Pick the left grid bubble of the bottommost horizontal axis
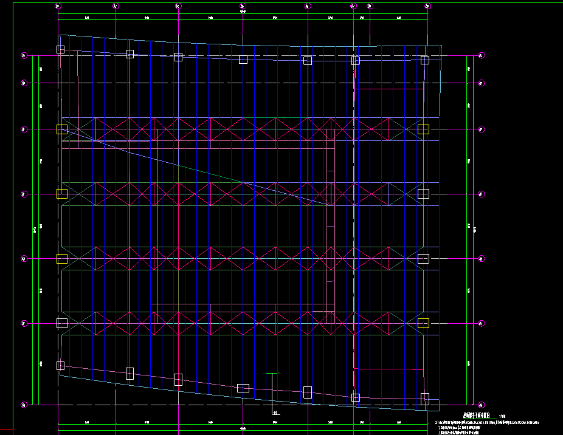This screenshot has height=435, width=563. point(24,405)
